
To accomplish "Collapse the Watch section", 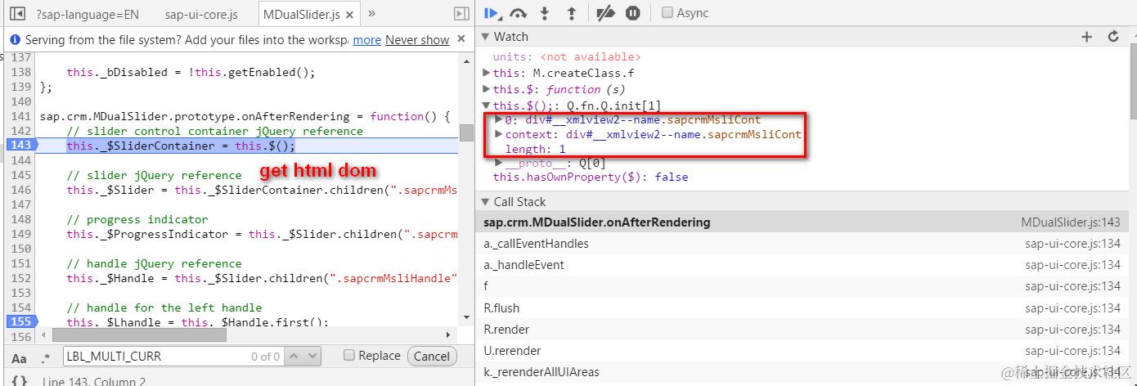I will point(485,37).
